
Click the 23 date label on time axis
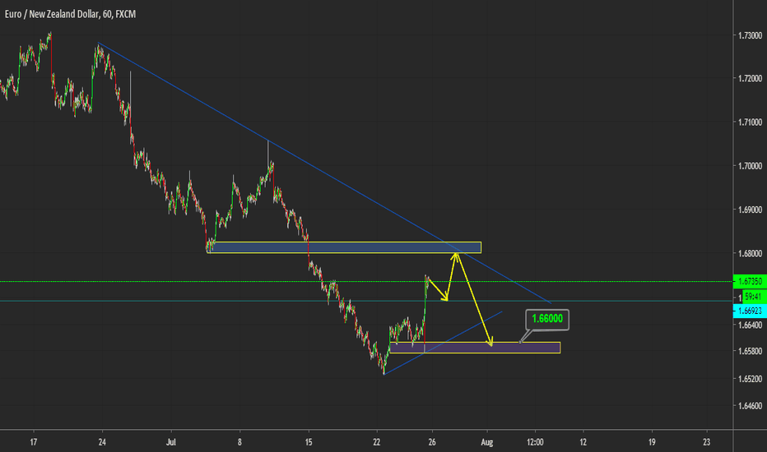(x=706, y=442)
